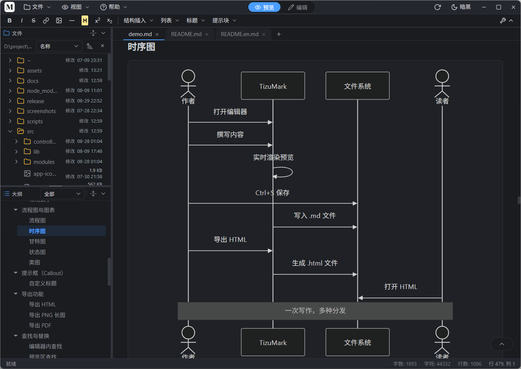Apply superscript formatting
Viewport: 521px width, 369px height.
[97, 21]
